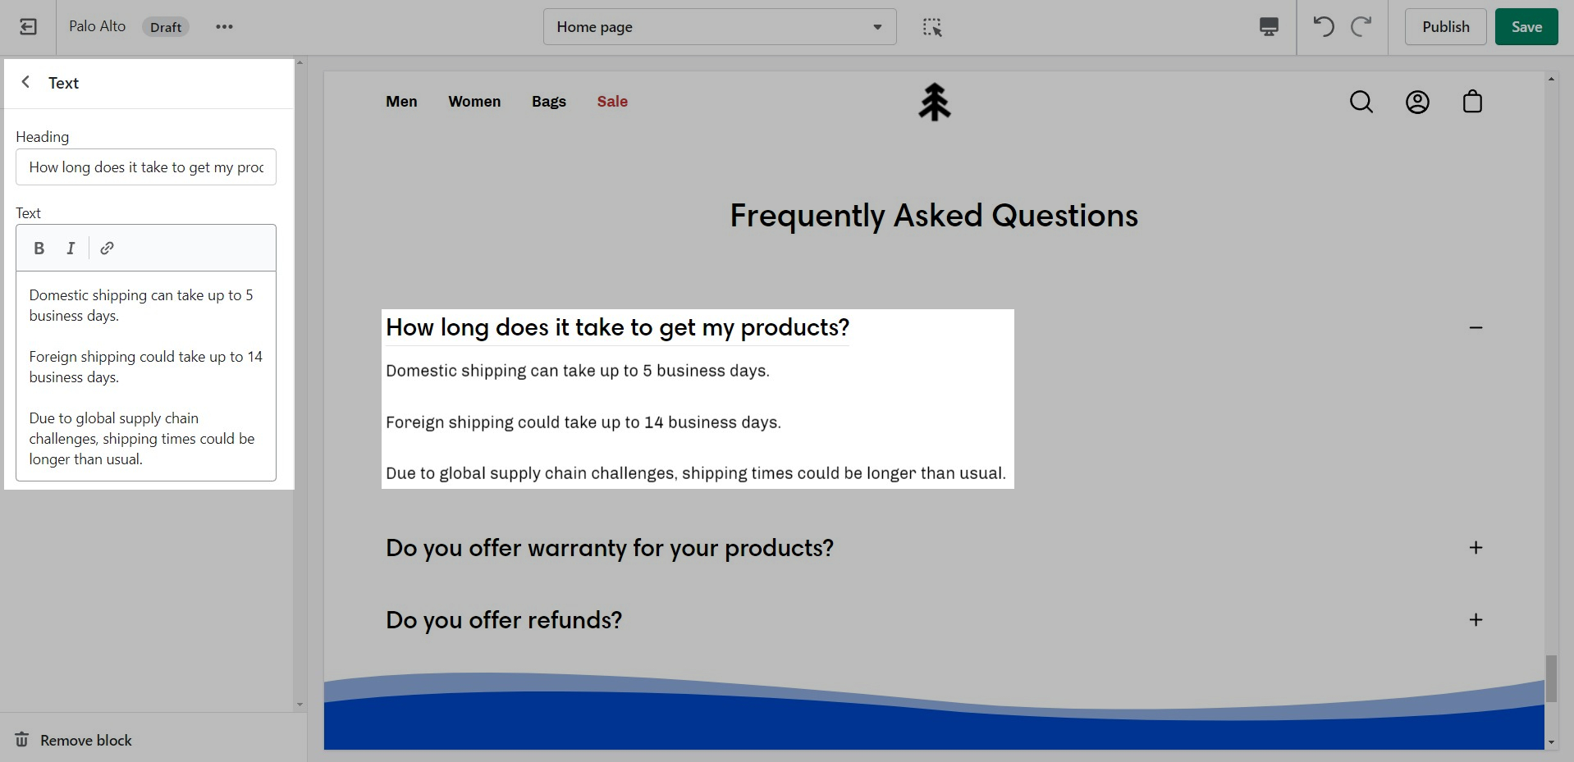Expand the warranty question
The height and width of the screenshot is (762, 1574).
(1476, 548)
